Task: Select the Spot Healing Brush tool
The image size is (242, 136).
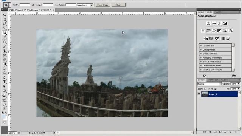Action: tap(4, 42)
